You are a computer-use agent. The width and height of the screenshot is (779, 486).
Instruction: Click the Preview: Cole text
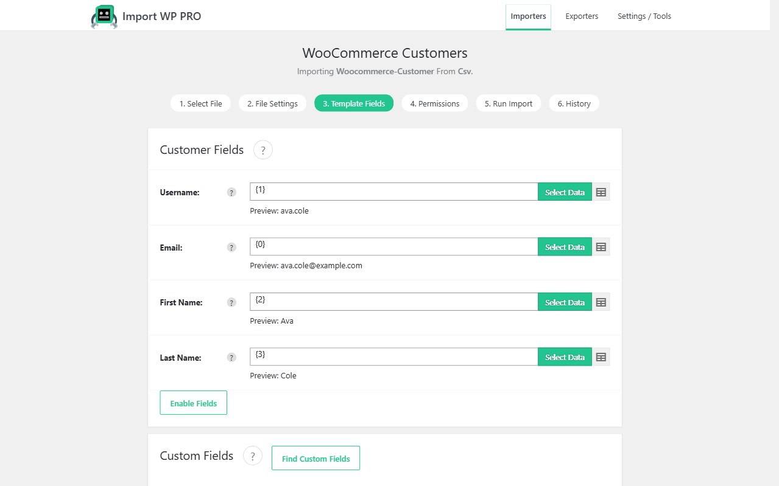pos(273,376)
